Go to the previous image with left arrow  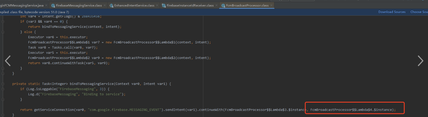pyautogui.click(x=8, y=61)
